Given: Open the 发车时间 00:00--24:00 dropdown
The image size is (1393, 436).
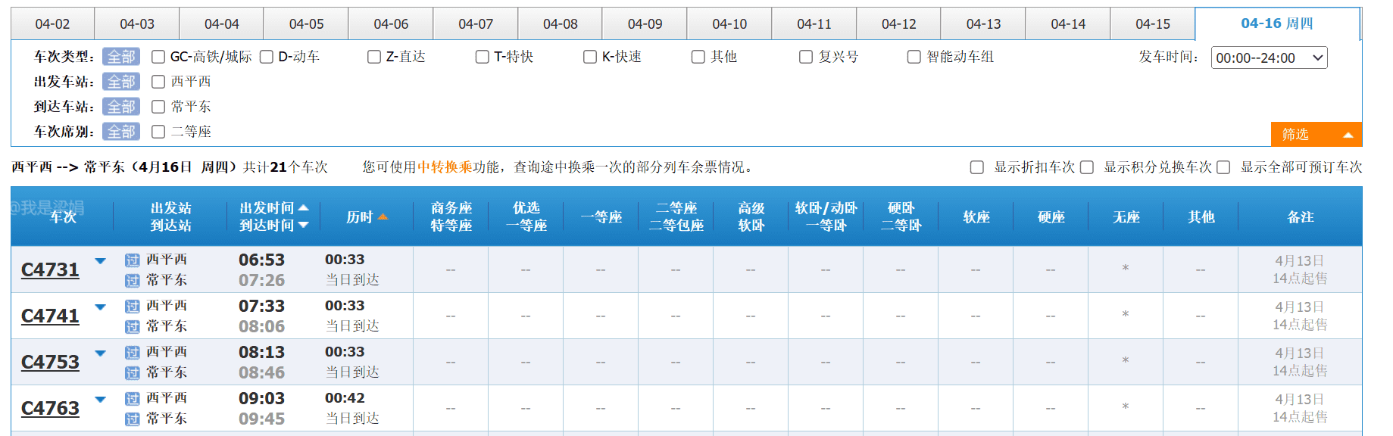Looking at the screenshot, I should coord(1269,58).
